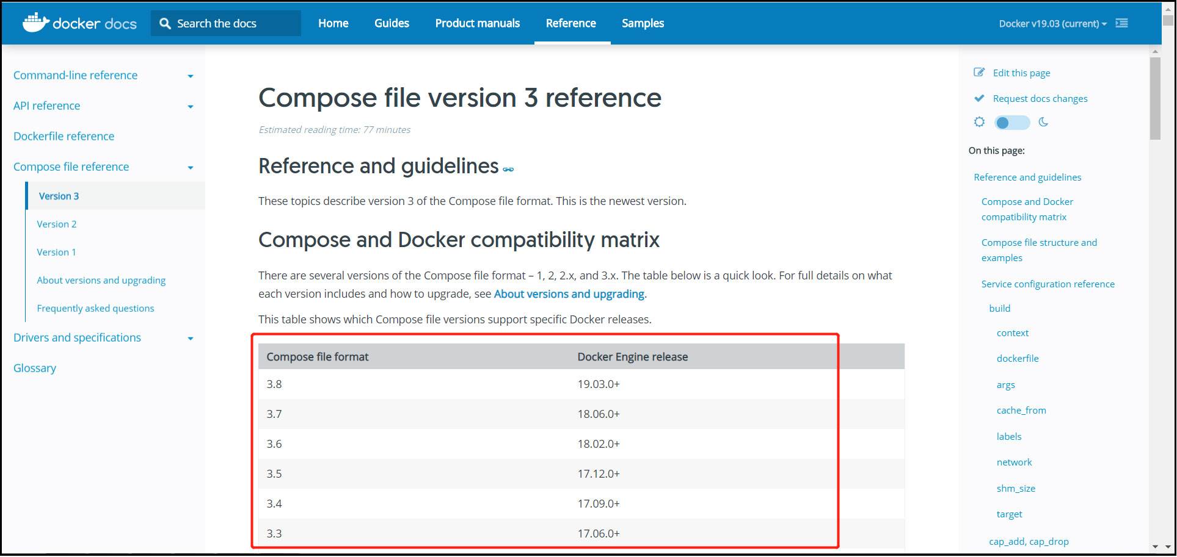Open the Docker v19.03 version dropdown
1177x557 pixels.
(x=1051, y=23)
